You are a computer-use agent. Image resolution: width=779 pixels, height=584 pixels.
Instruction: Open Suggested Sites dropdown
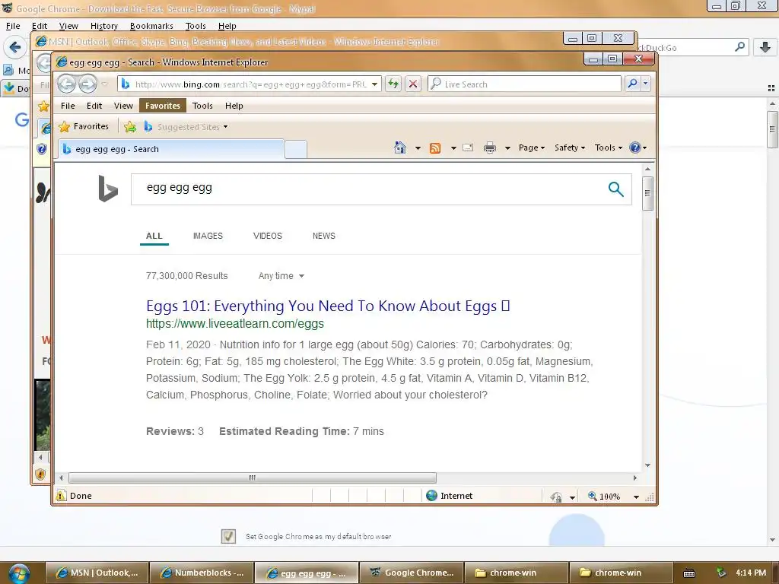click(x=186, y=127)
